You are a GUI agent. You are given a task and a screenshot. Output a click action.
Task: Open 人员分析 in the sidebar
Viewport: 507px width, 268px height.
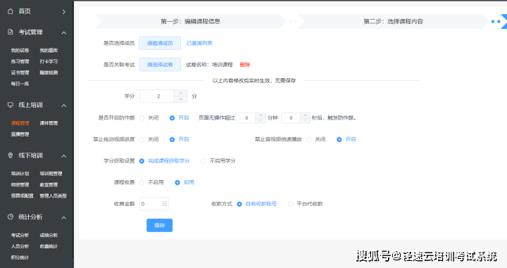click(20, 246)
